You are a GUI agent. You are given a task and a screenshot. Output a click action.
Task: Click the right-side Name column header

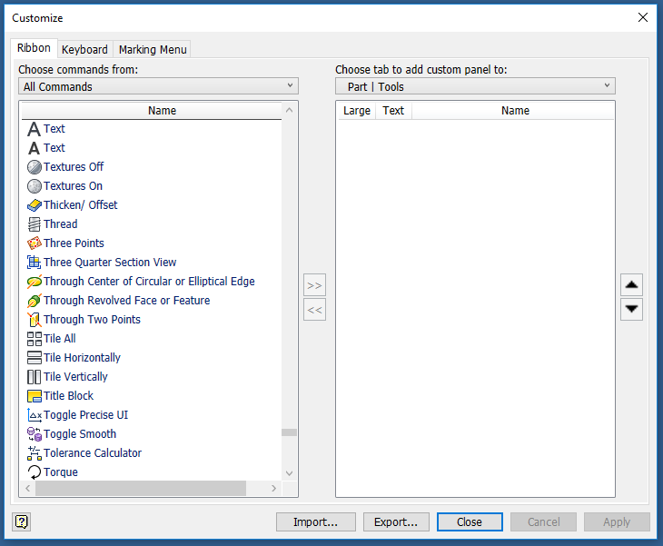click(x=513, y=111)
